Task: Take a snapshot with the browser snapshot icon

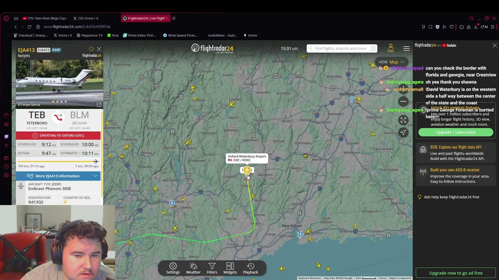Action: coord(430,27)
